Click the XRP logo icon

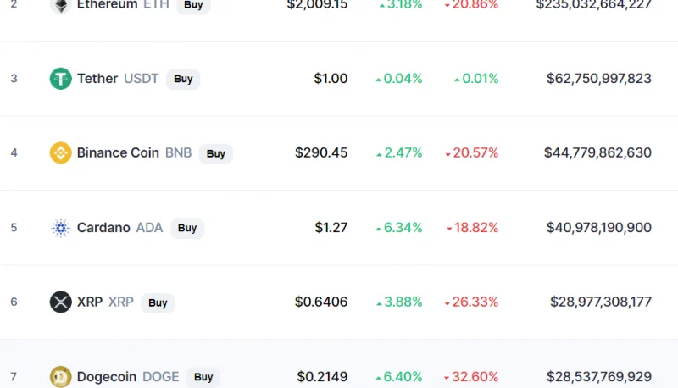click(60, 302)
